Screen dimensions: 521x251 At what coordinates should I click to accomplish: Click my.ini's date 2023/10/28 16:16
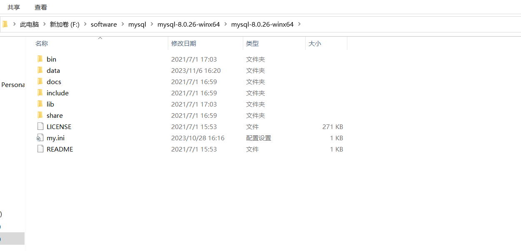pyautogui.click(x=198, y=138)
